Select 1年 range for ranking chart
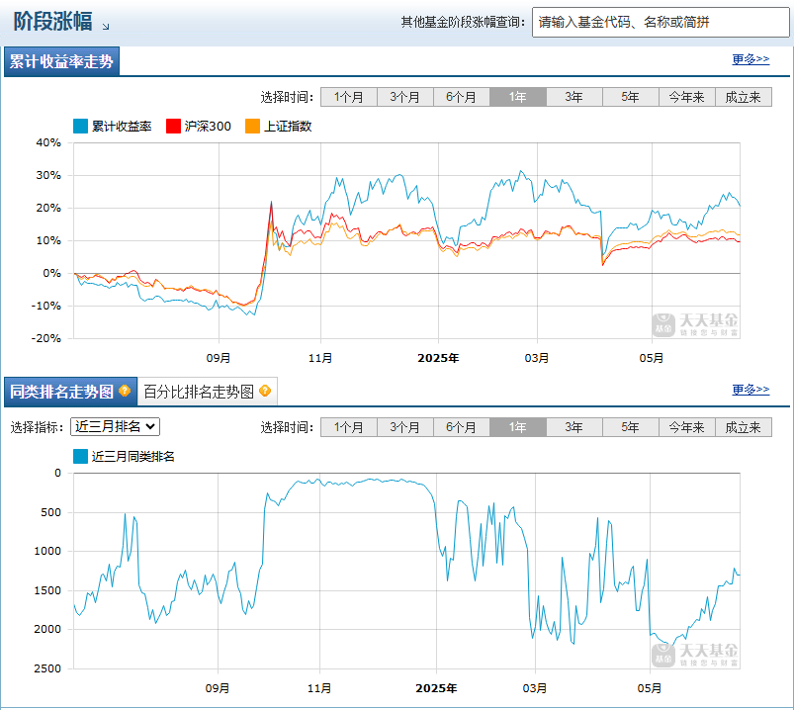Screen dimensions: 794x710 [517, 427]
